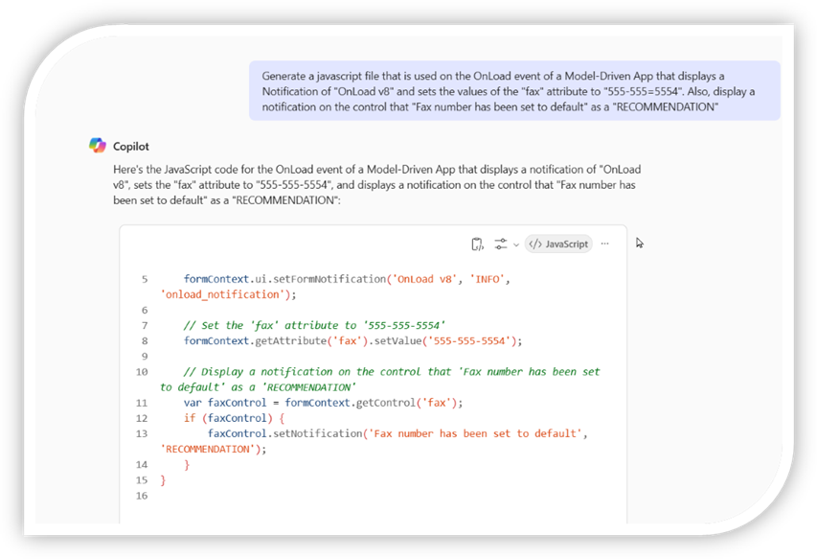Expand dropdown arrow beside sliders icon

coord(516,245)
